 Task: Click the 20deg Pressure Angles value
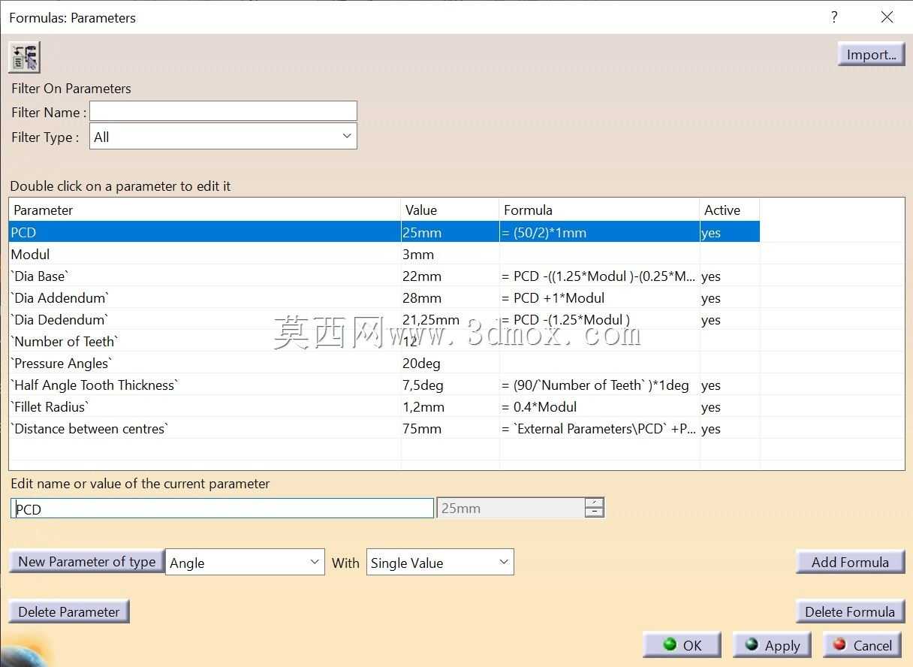pyautogui.click(x=421, y=363)
